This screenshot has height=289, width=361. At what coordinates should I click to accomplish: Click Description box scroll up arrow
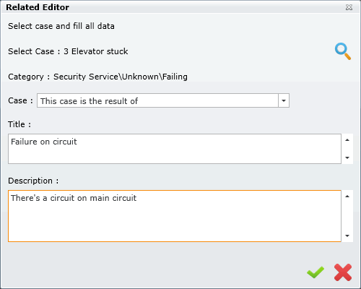(347, 197)
